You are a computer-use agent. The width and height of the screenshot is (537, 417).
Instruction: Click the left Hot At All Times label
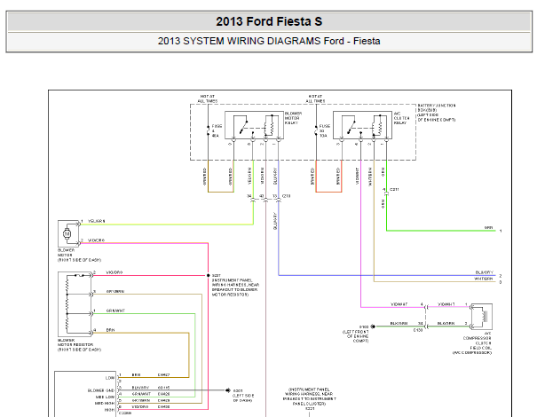(x=208, y=98)
